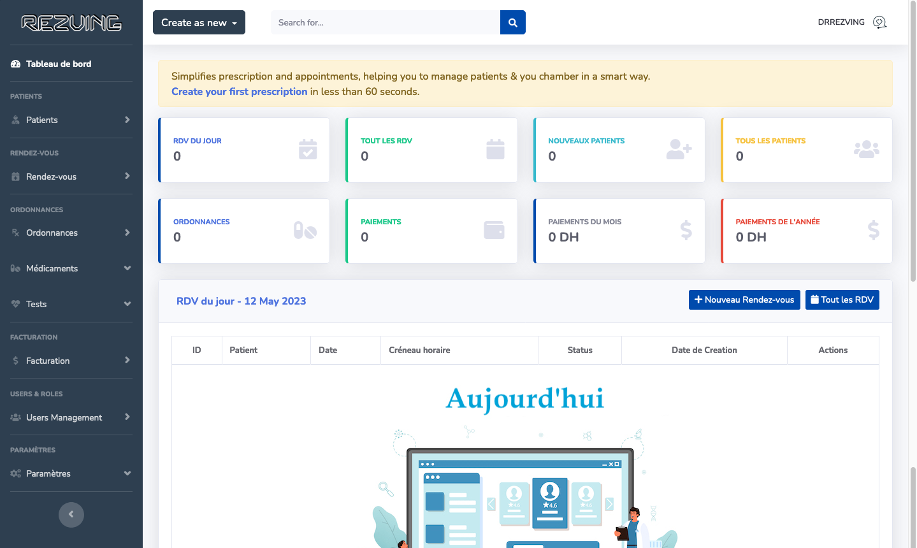Image resolution: width=917 pixels, height=548 pixels.
Task: Click the Ordonnances Rx sidebar icon
Action: pos(15,233)
